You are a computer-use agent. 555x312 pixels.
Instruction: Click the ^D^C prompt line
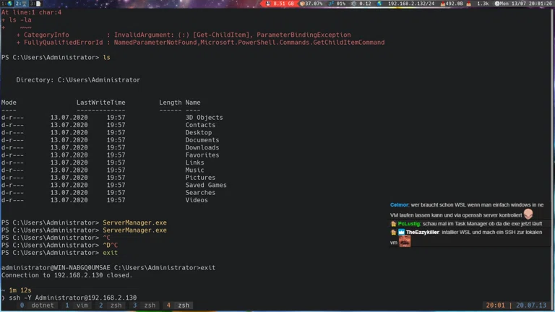coord(59,245)
